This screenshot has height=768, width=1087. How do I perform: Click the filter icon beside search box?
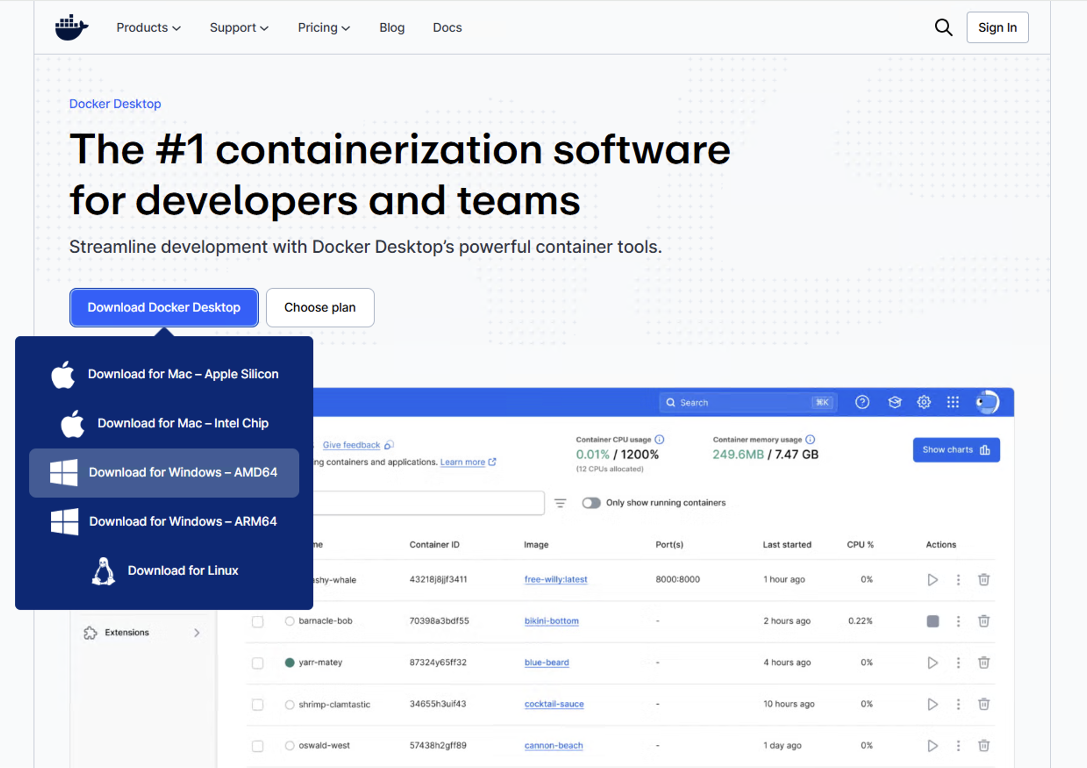tap(560, 502)
